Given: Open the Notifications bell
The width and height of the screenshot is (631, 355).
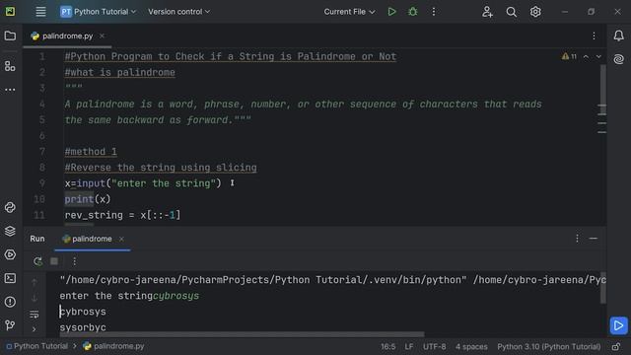Looking at the screenshot, I should point(618,35).
